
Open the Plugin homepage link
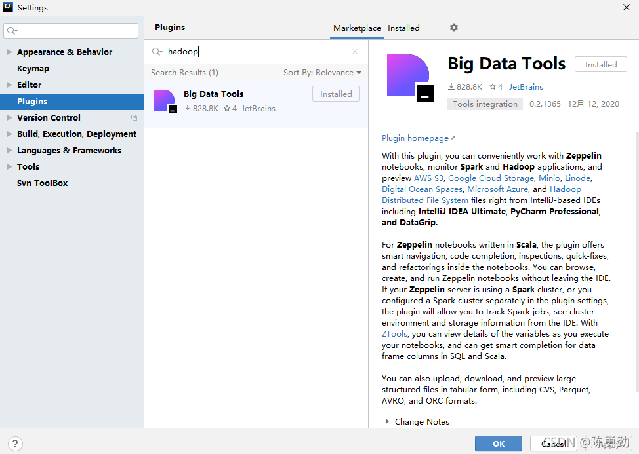pyautogui.click(x=419, y=138)
